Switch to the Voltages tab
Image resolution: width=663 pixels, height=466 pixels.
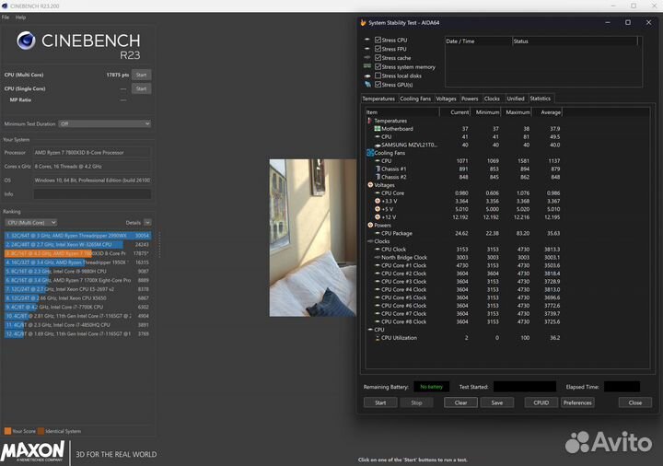click(x=446, y=99)
